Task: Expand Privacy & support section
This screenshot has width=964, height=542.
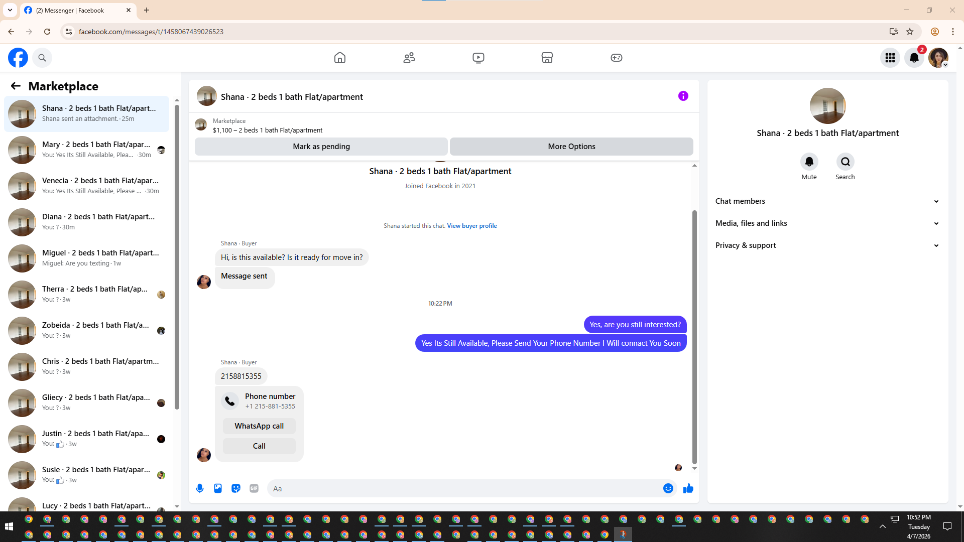Action: [x=827, y=245]
